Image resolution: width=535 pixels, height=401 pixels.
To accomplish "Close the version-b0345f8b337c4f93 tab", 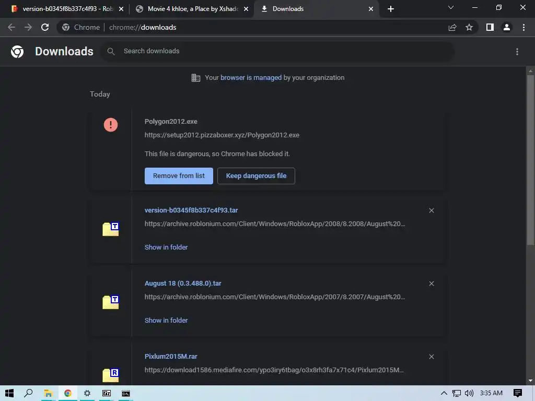I will pyautogui.click(x=121, y=9).
